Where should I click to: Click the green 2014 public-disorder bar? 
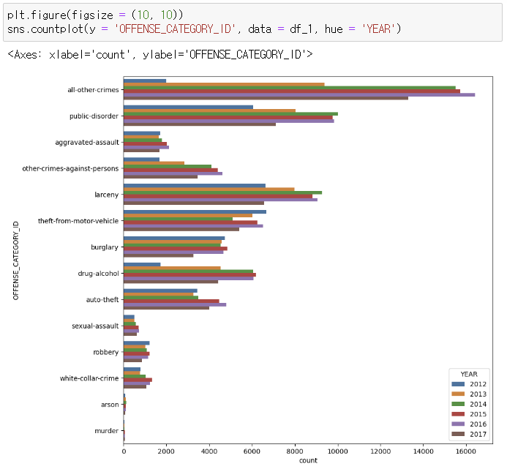tap(231, 114)
